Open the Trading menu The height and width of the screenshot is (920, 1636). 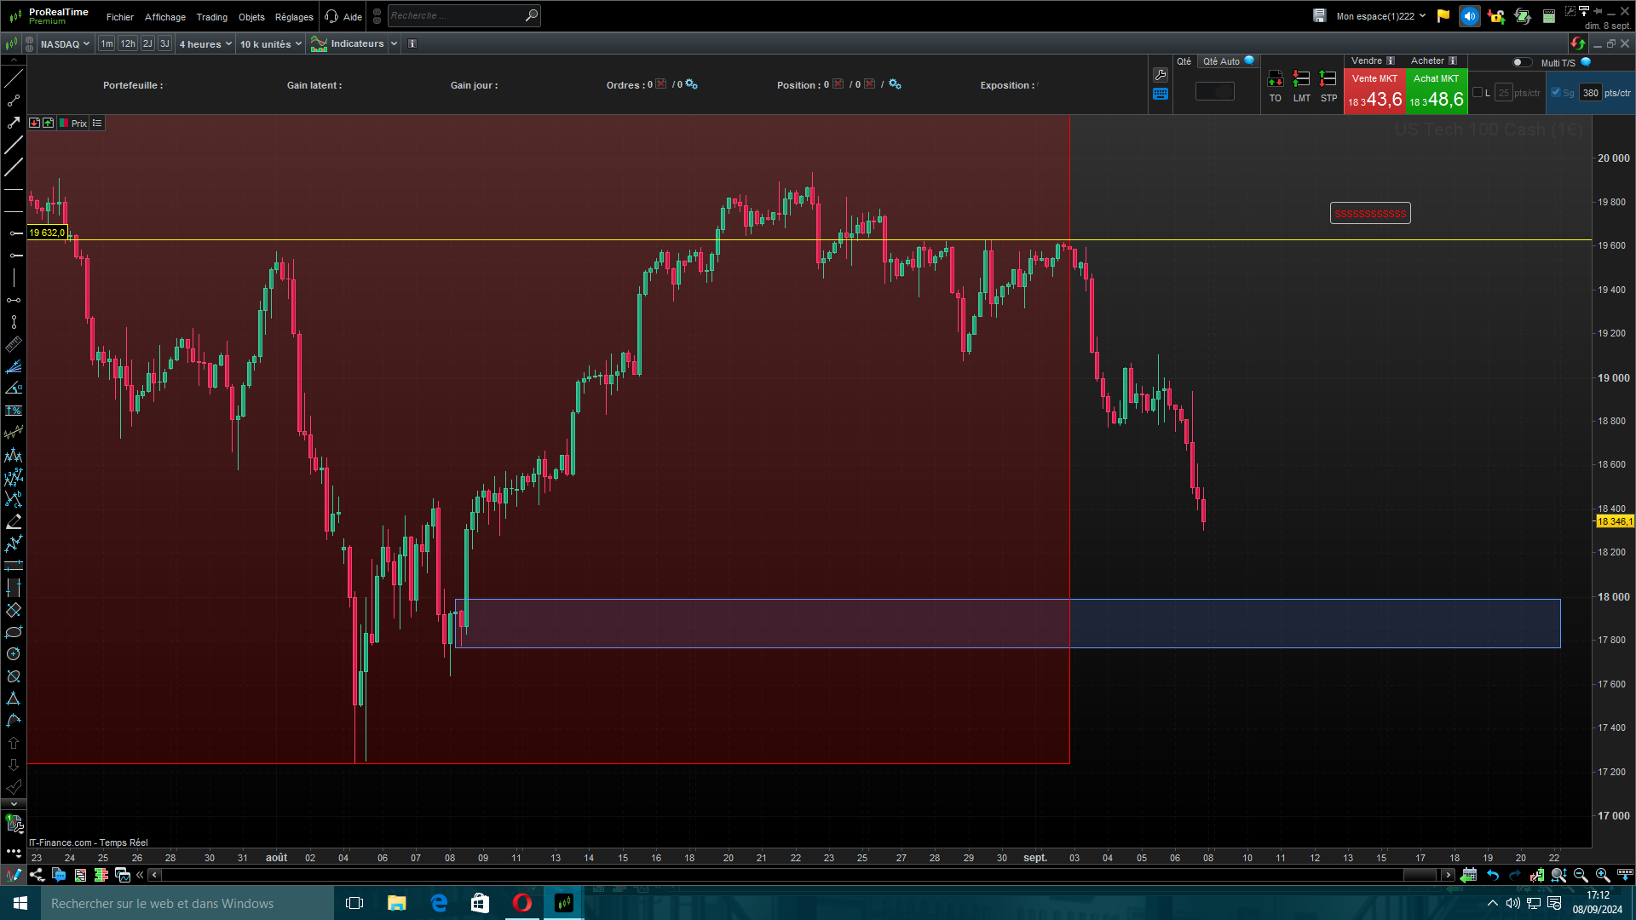click(211, 17)
